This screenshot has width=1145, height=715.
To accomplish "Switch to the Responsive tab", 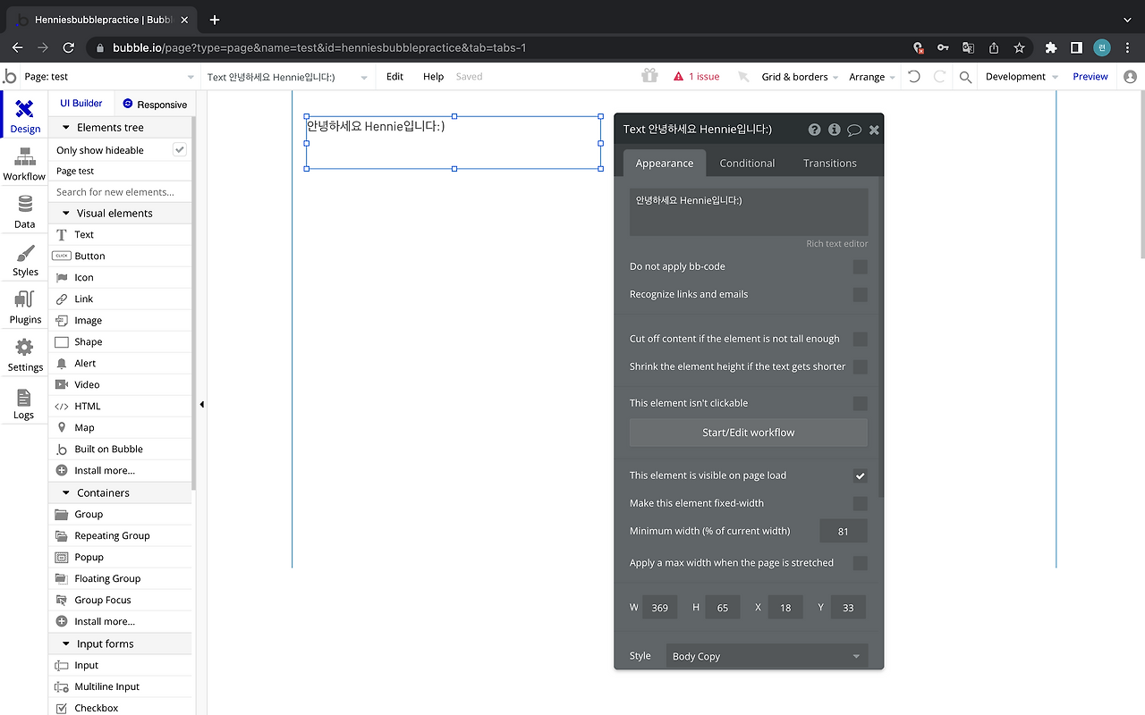I will (x=155, y=104).
